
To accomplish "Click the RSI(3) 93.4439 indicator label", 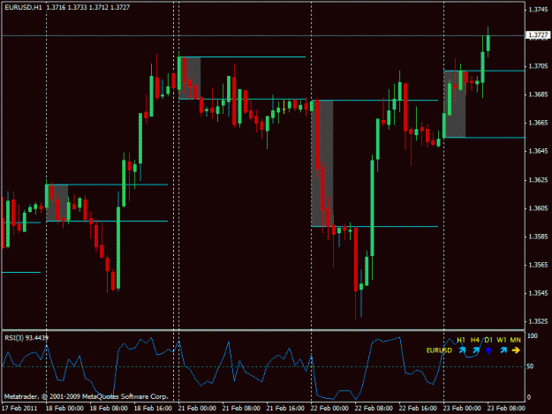I will click(26, 338).
